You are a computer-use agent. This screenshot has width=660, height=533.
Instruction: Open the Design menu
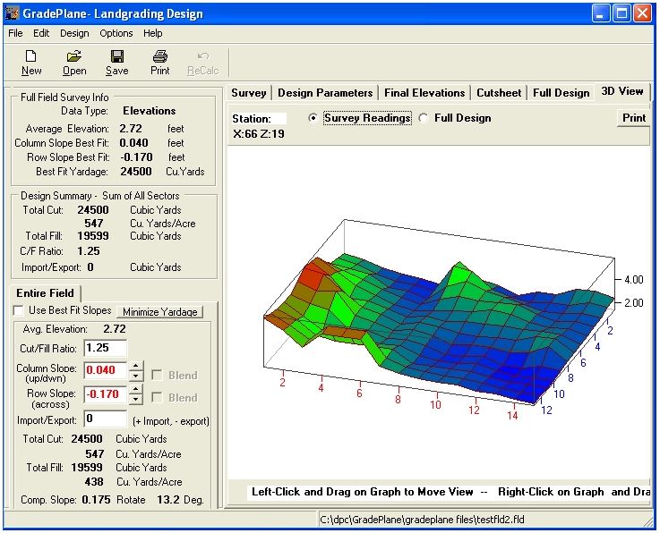(74, 33)
